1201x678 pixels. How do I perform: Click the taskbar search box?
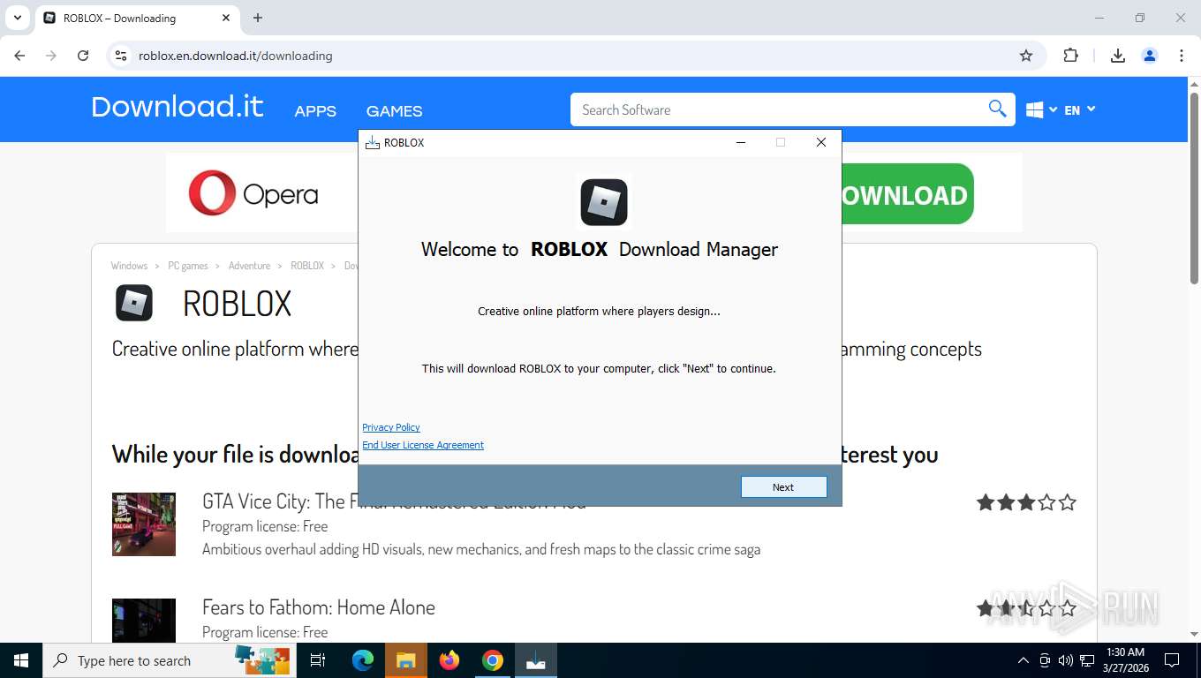[170, 660]
